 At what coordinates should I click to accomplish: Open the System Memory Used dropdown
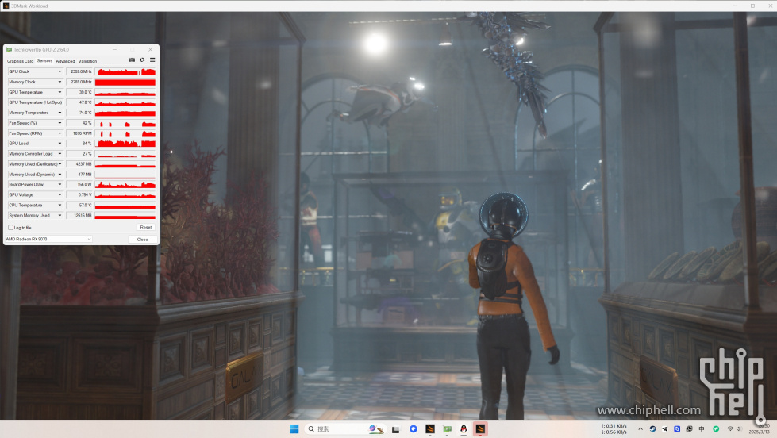click(x=60, y=216)
